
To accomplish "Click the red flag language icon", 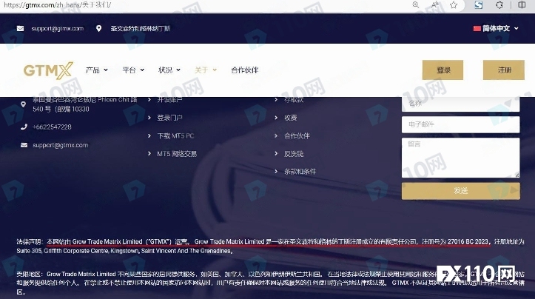I will [477, 28].
